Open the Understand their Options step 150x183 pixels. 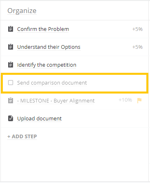(x=49, y=47)
